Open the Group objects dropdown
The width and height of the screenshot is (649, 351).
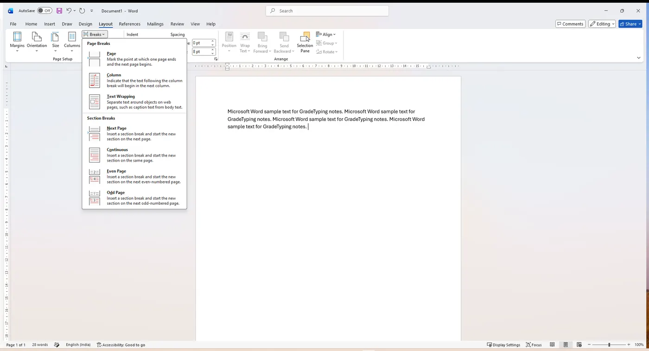(327, 43)
